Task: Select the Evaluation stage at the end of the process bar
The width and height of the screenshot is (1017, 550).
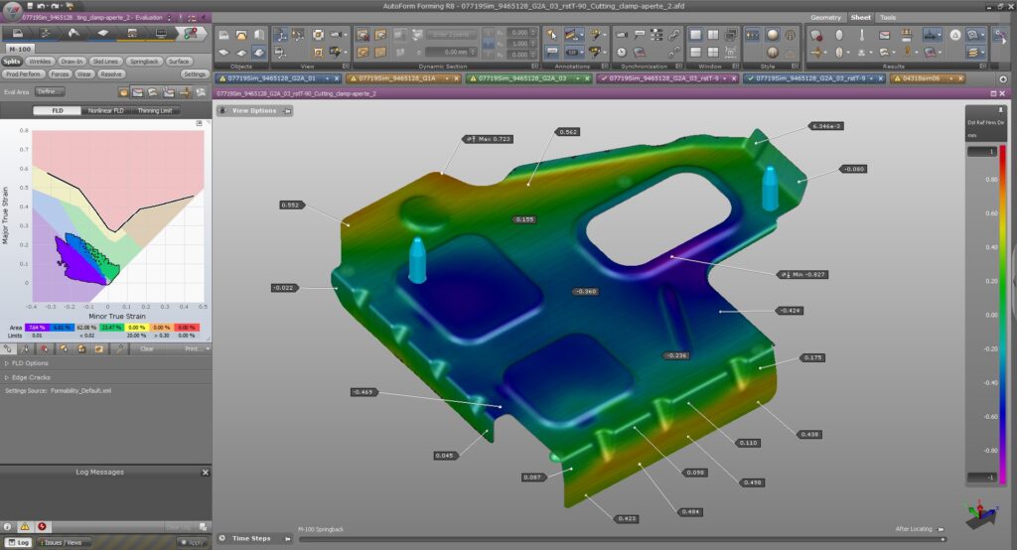Action: [190, 33]
